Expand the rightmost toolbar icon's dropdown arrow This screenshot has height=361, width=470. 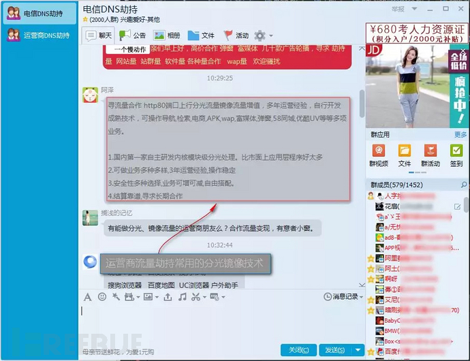[x=223, y=297]
